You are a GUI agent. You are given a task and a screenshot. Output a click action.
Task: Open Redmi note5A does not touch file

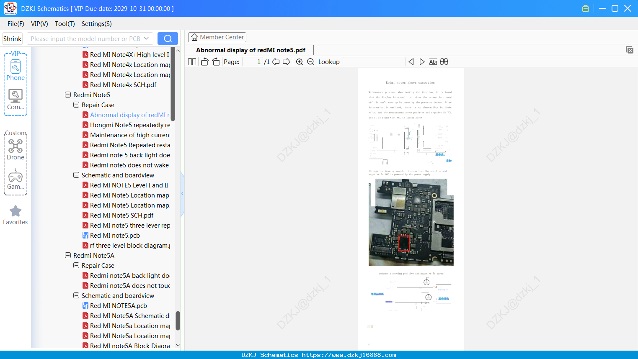(126, 286)
